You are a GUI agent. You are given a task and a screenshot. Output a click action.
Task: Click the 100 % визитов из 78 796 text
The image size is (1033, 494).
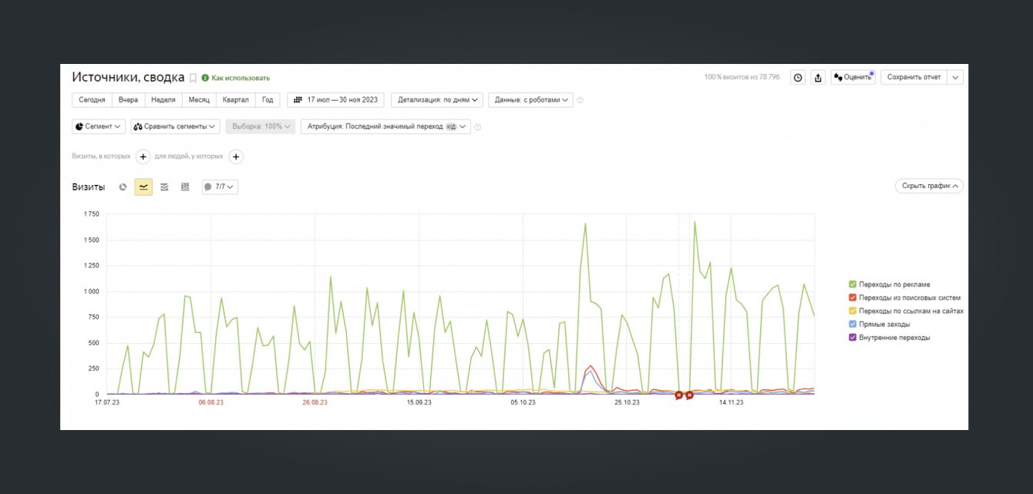coord(742,77)
